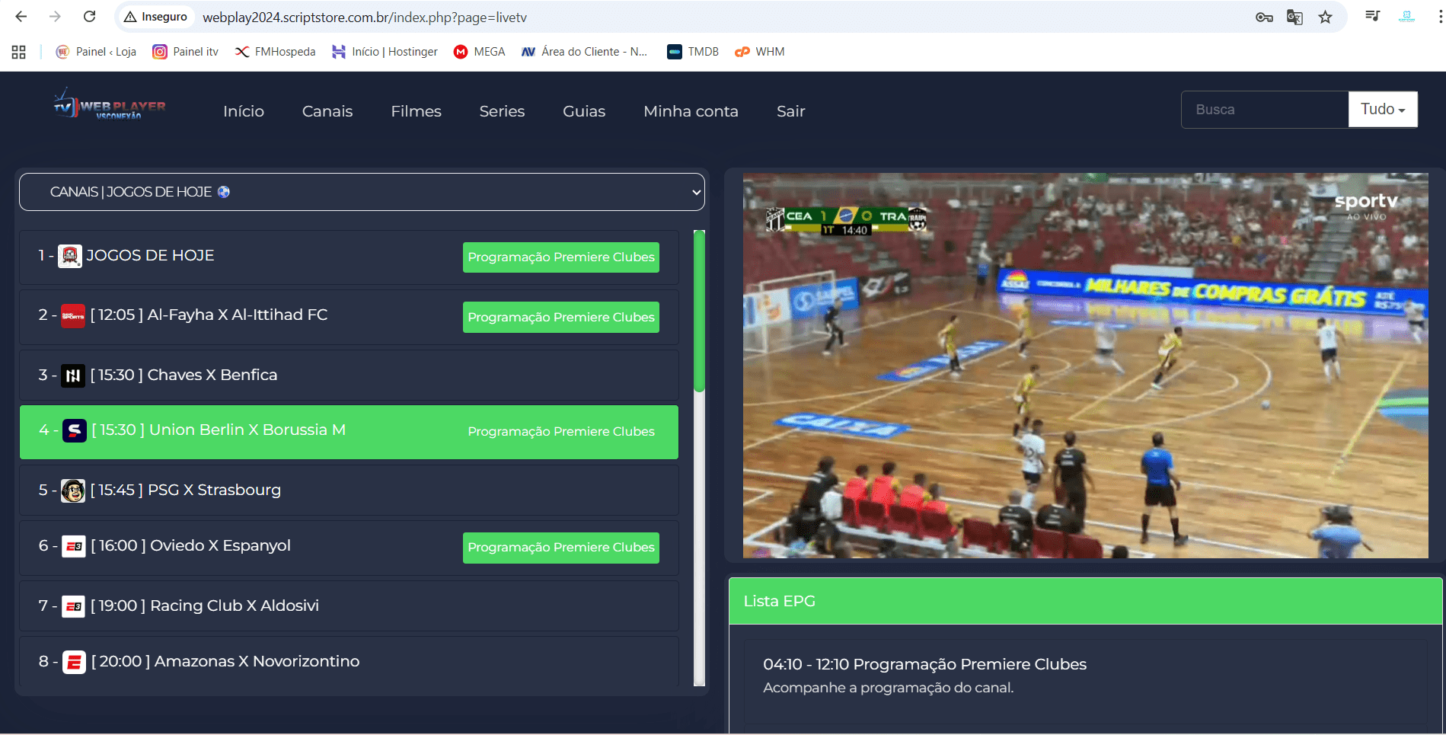The image size is (1446, 735).
Task: Open the saved passwords key icon
Action: 1264,17
